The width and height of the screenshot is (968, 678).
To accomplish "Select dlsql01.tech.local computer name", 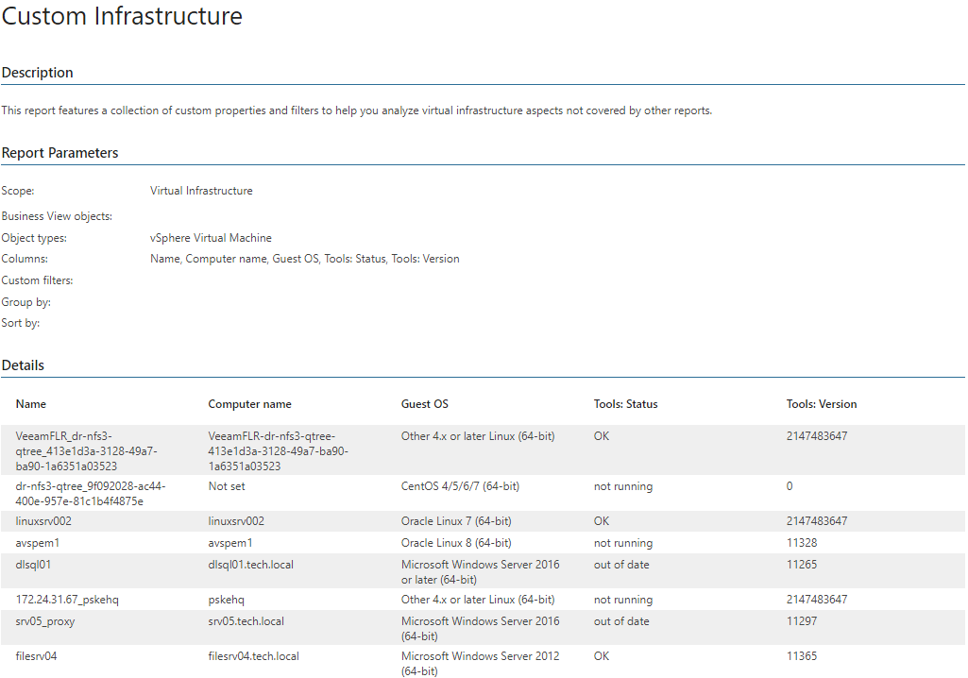I will (250, 565).
